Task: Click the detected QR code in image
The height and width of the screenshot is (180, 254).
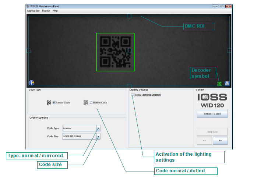Action: pos(115,52)
